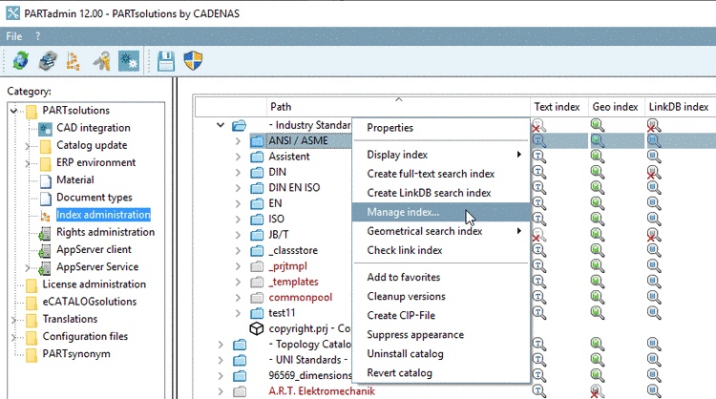The height and width of the screenshot is (399, 716).
Task: Expand the AppServer Service tree node
Action: [x=28, y=267]
